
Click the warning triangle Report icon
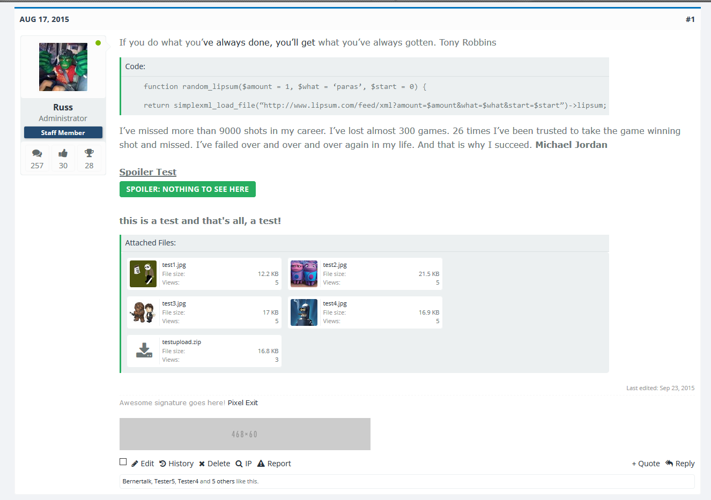coord(261,464)
